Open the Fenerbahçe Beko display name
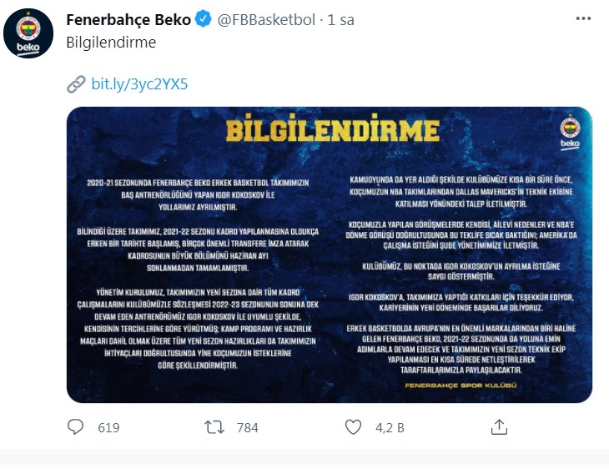 point(128,20)
